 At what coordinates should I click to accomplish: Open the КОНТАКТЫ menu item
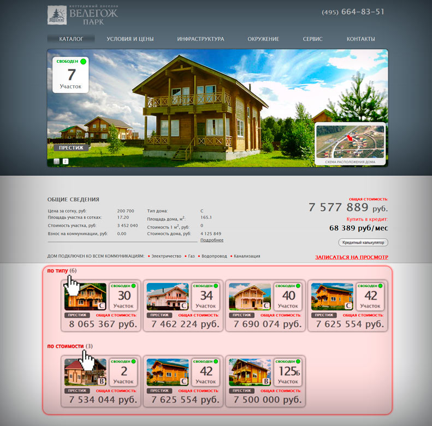click(x=360, y=39)
